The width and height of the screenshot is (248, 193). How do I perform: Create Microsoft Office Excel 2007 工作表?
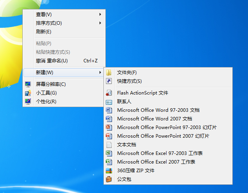coord(168,162)
